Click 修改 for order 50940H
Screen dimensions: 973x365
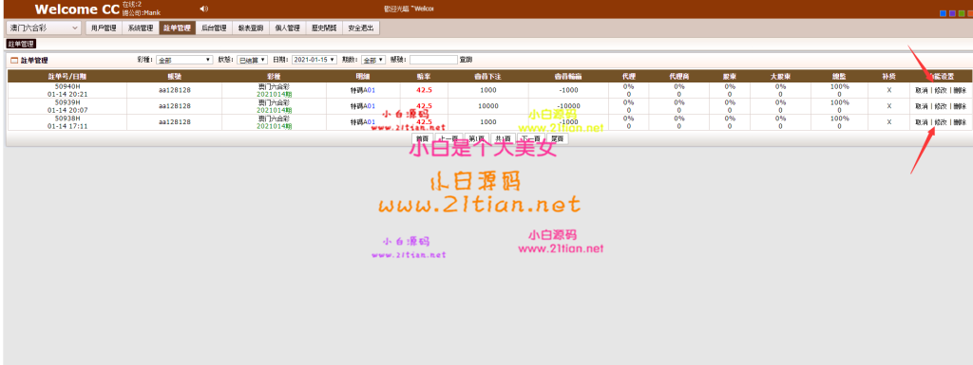coord(941,90)
